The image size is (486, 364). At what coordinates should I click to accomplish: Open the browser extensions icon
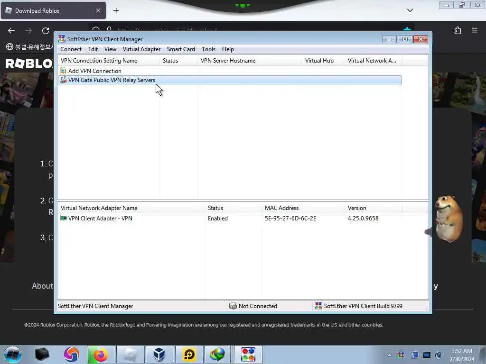458,30
